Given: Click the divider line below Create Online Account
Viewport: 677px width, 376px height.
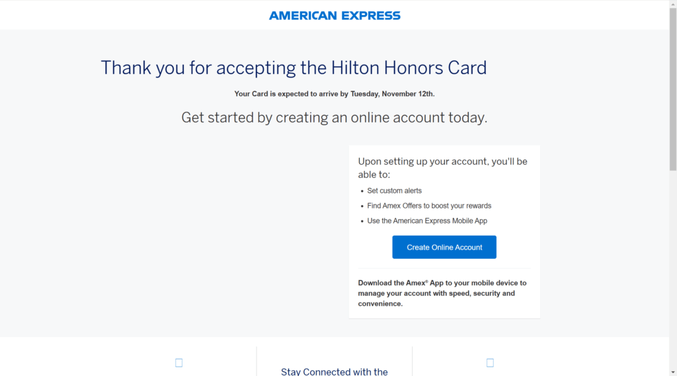Looking at the screenshot, I should click(444, 268).
